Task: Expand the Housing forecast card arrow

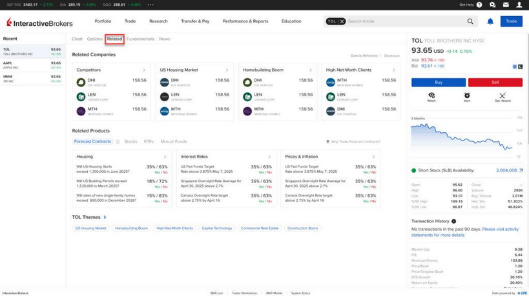Action: tap(165, 157)
